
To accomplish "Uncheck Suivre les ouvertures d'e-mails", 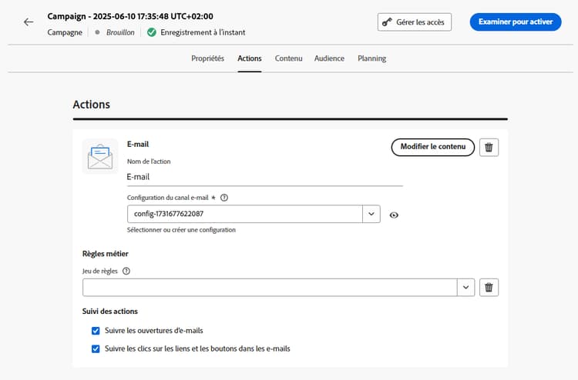I will [96, 331].
